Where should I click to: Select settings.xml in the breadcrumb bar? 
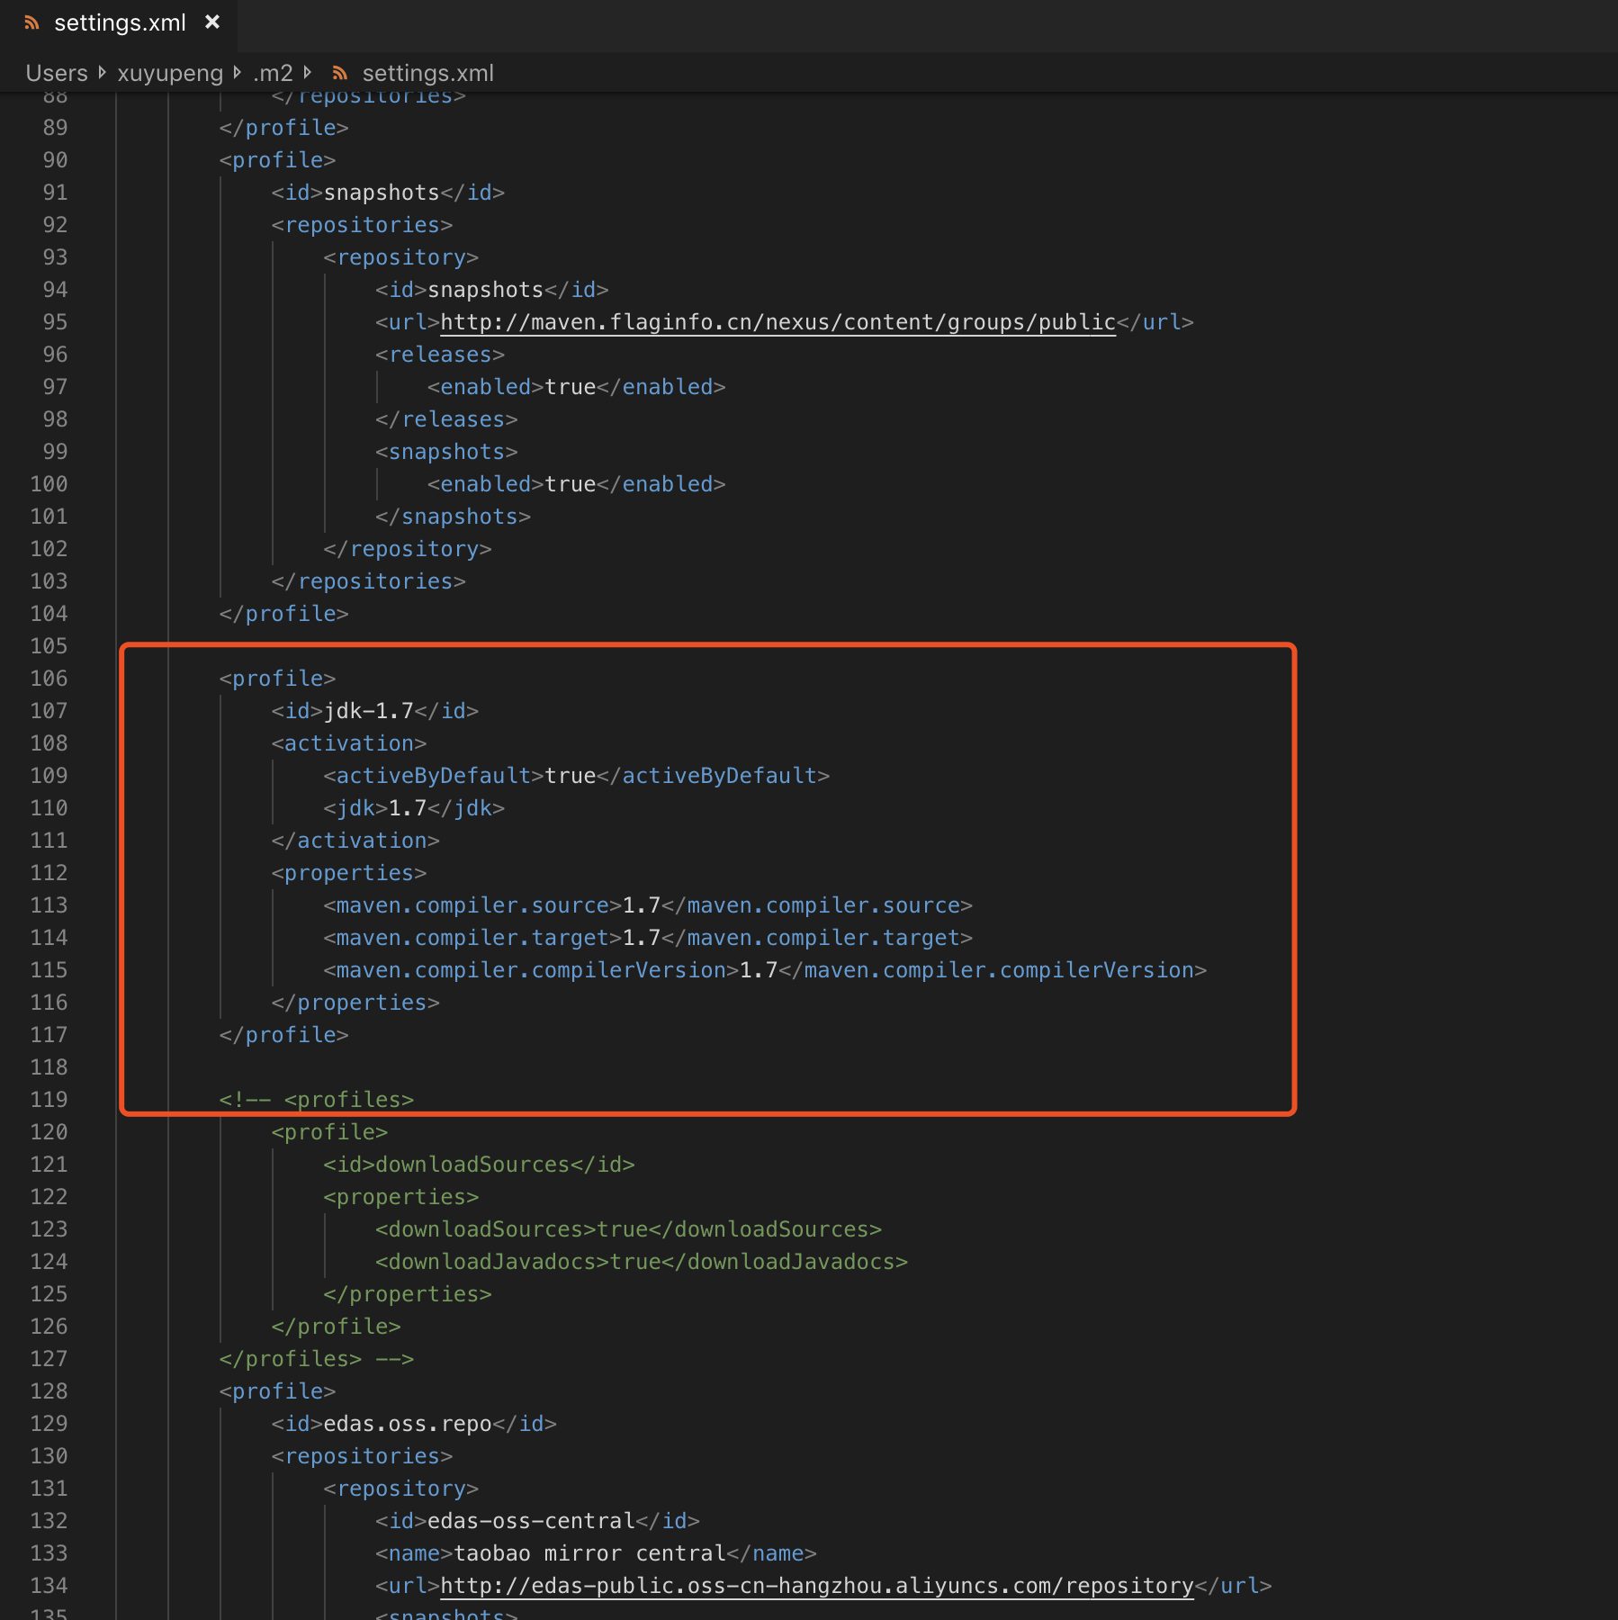coord(427,73)
